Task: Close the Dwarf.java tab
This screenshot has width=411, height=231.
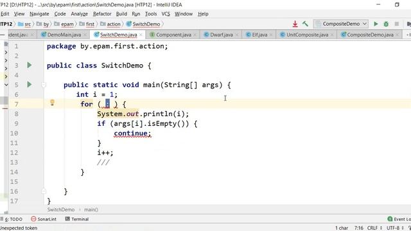Action: click(237, 35)
